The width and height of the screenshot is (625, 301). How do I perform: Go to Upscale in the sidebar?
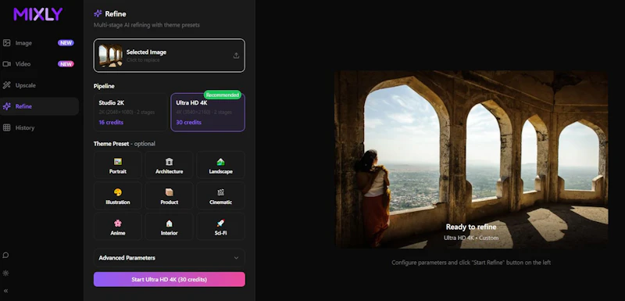tap(38, 85)
